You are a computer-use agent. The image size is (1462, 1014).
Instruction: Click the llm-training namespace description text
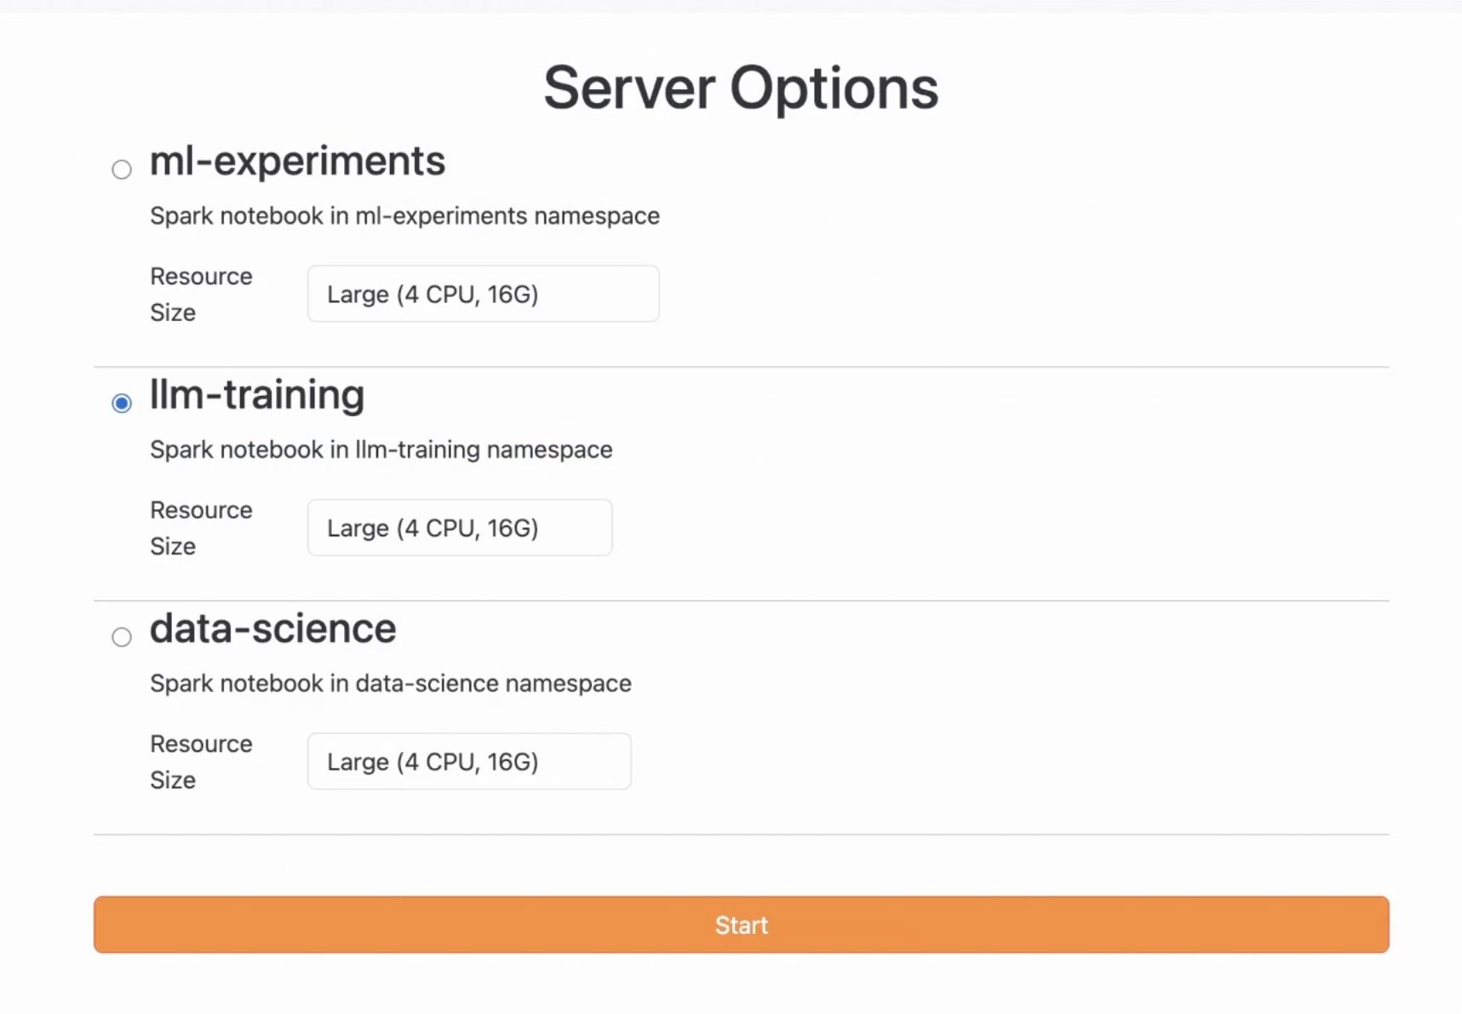tap(381, 450)
